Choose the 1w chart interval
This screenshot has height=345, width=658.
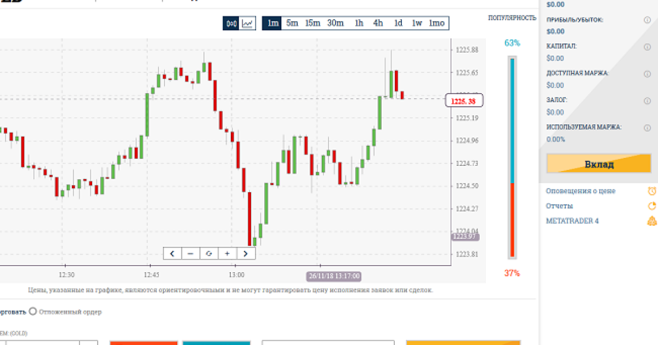[417, 23]
